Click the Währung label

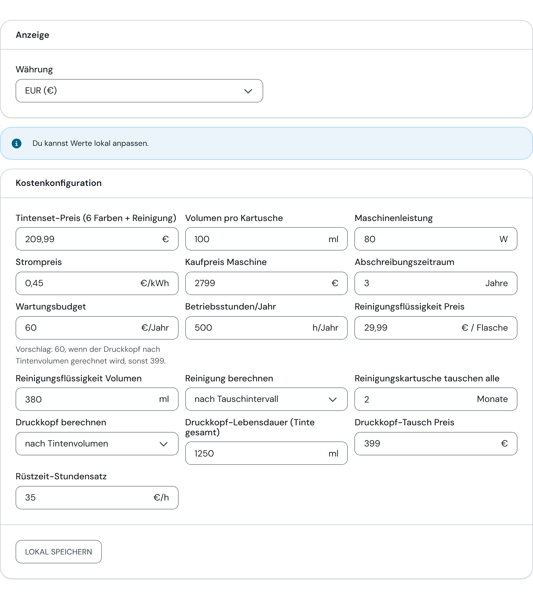34,70
